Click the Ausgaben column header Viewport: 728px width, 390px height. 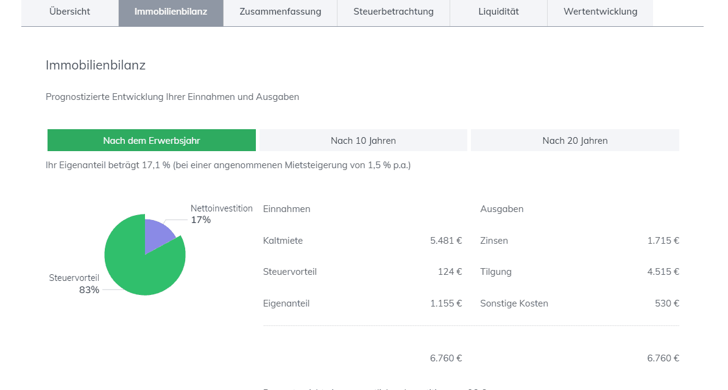501,209
